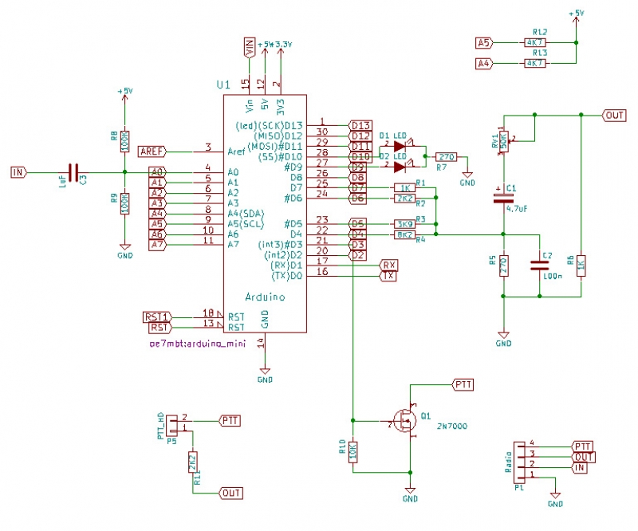This screenshot has width=638, height=531.
Task: Click the VIN power label above U1
Action: 250,48
